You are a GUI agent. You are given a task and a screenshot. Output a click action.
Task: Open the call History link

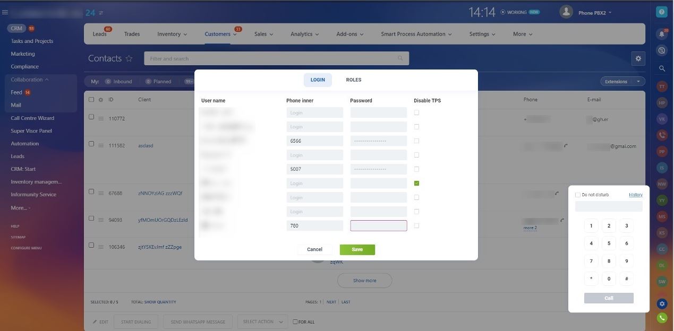tap(635, 194)
